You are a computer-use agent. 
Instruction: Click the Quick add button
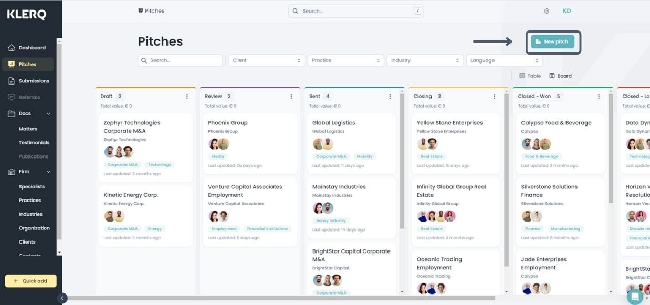click(x=30, y=281)
